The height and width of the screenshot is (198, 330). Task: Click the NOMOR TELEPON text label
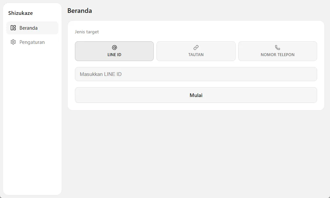pyautogui.click(x=278, y=55)
